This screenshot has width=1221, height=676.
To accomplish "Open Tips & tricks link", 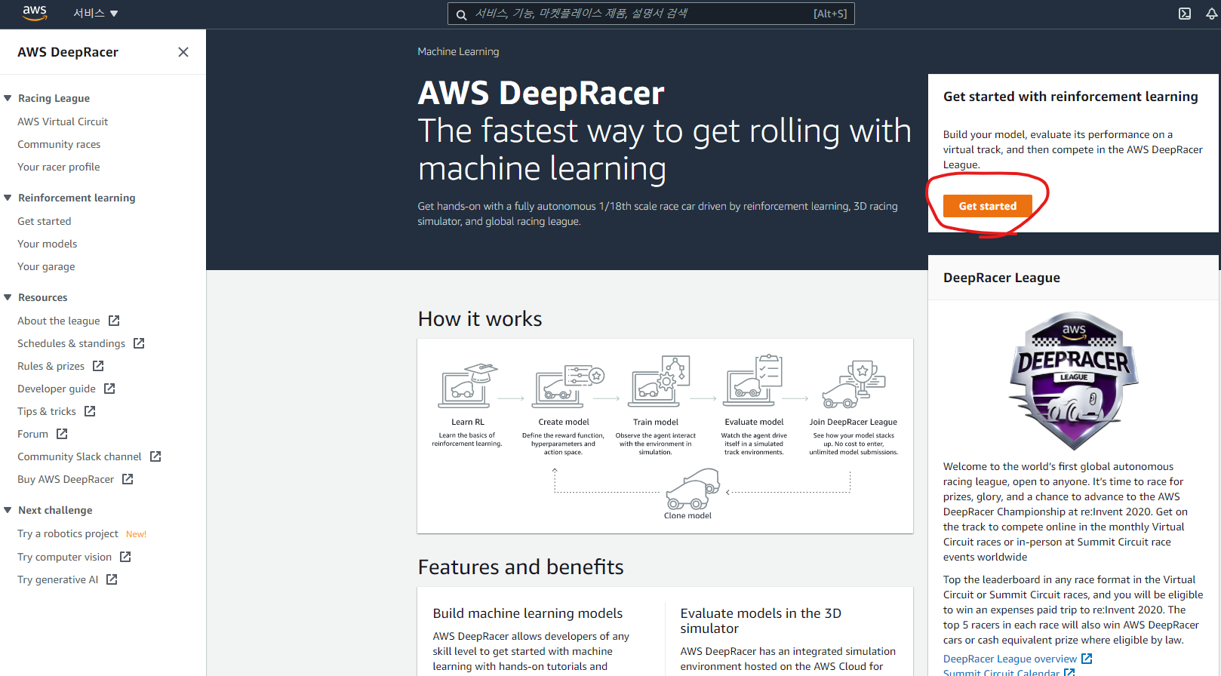I will pos(47,411).
